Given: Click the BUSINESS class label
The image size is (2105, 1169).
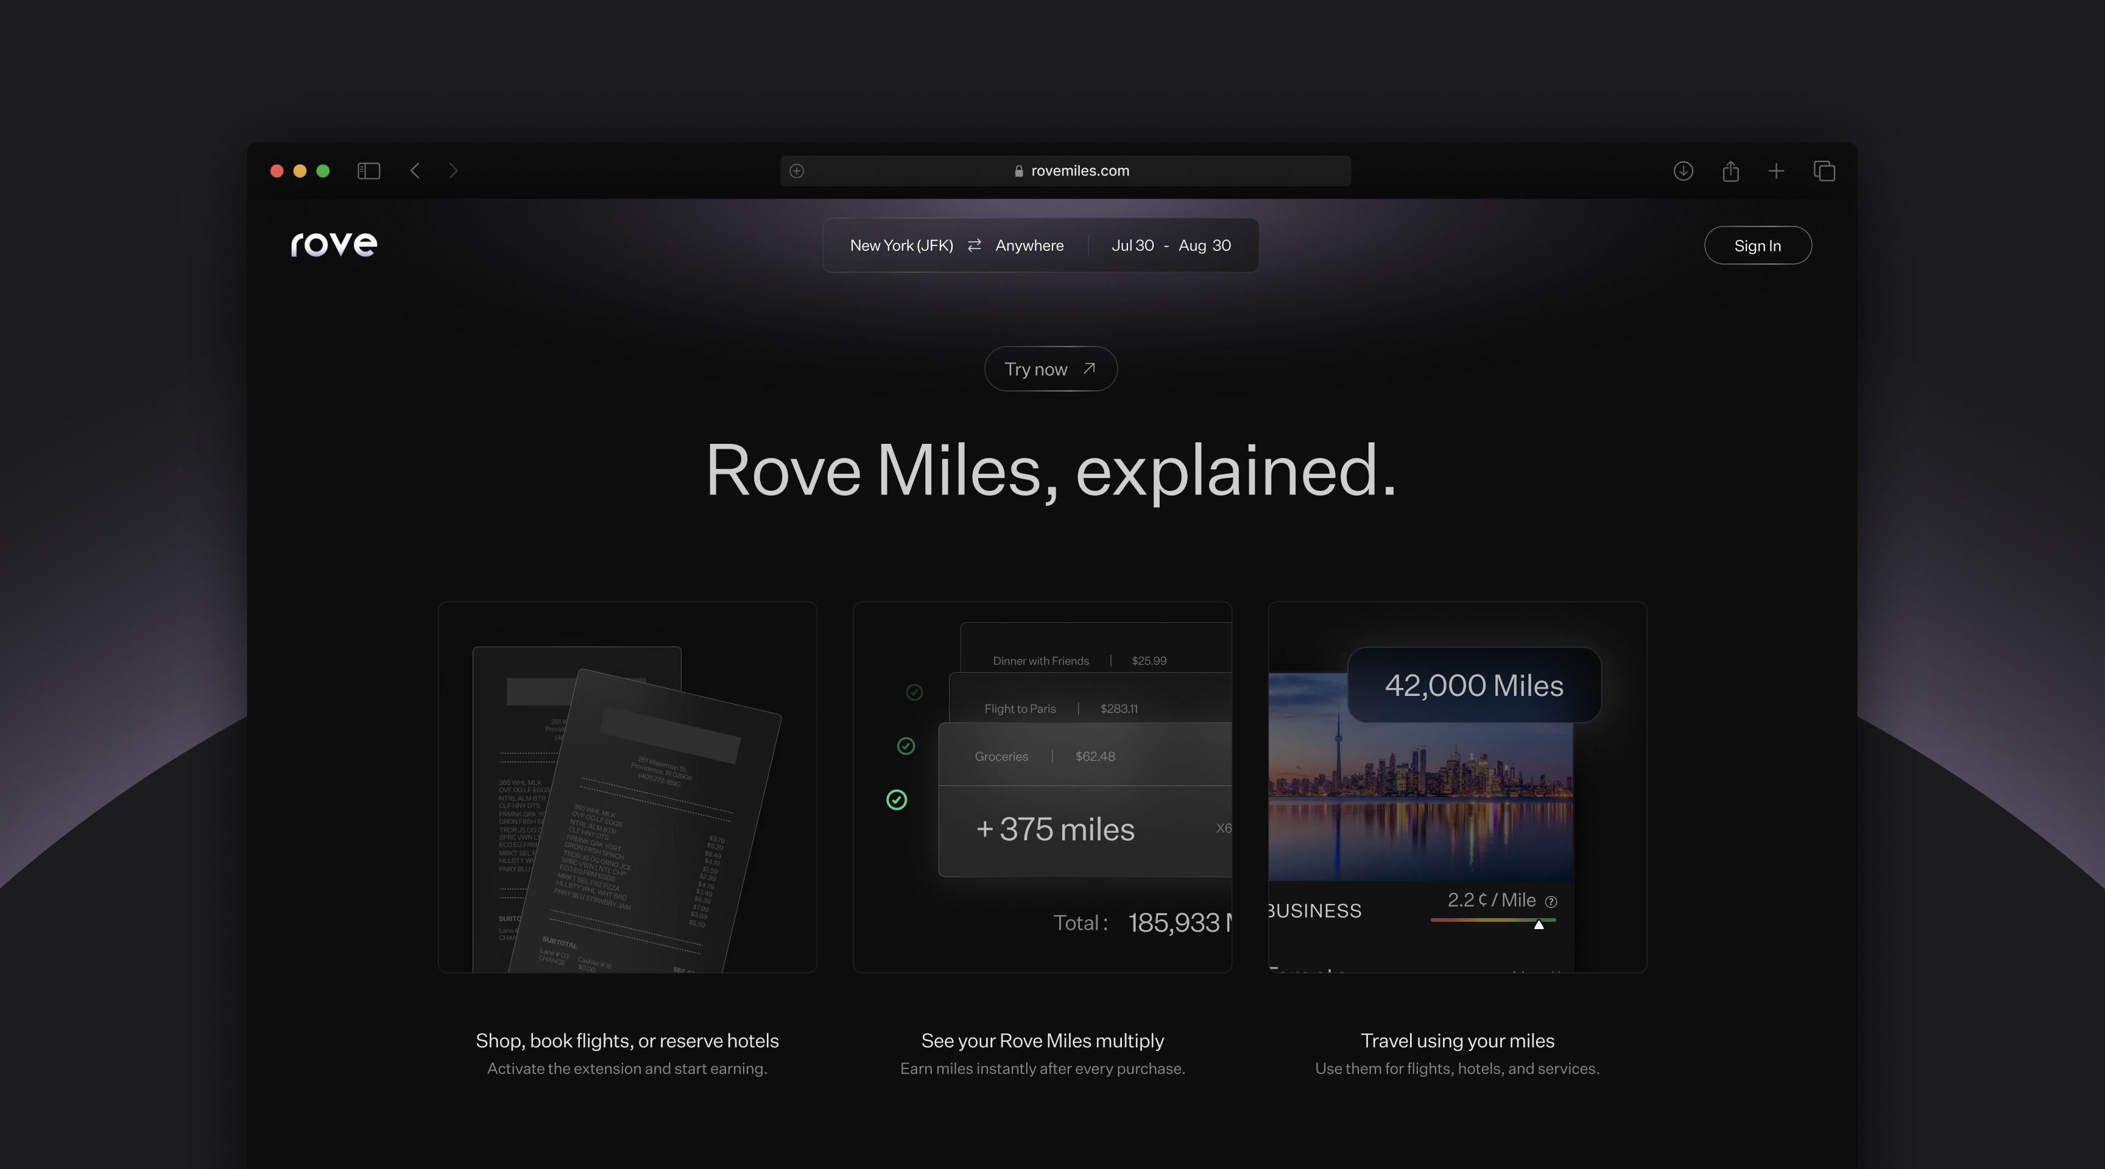Looking at the screenshot, I should [1314, 911].
